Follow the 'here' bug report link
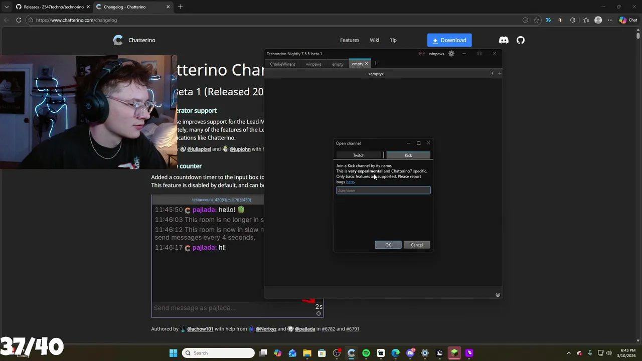Viewport: 642px width, 361px height. point(350,182)
